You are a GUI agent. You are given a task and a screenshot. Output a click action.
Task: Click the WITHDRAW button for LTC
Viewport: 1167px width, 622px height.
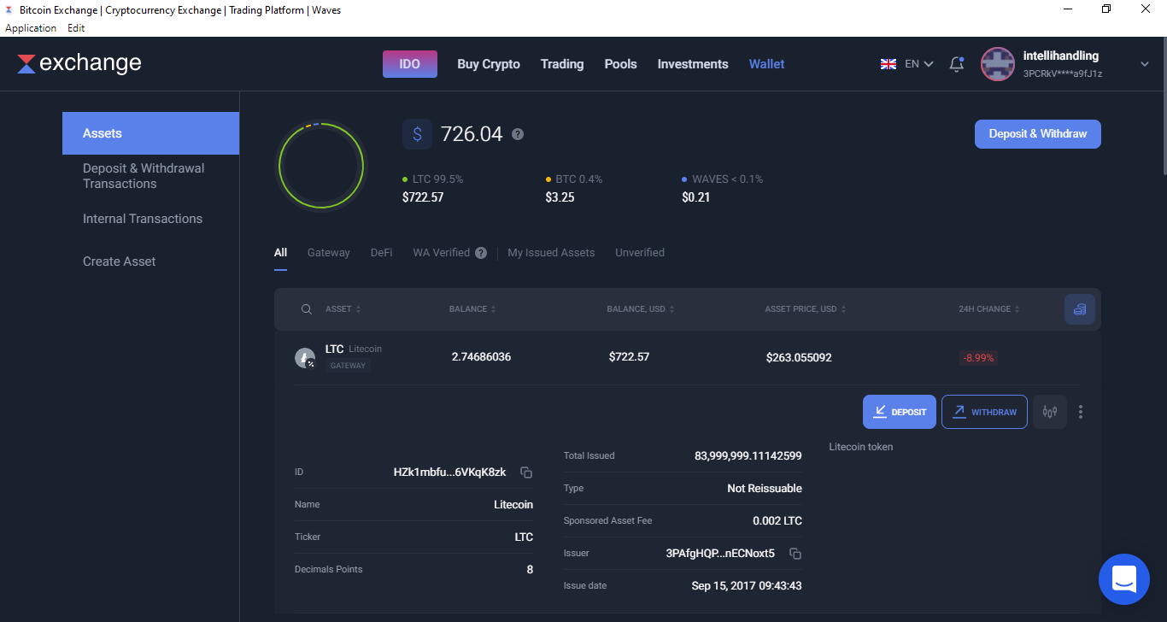[984, 412]
